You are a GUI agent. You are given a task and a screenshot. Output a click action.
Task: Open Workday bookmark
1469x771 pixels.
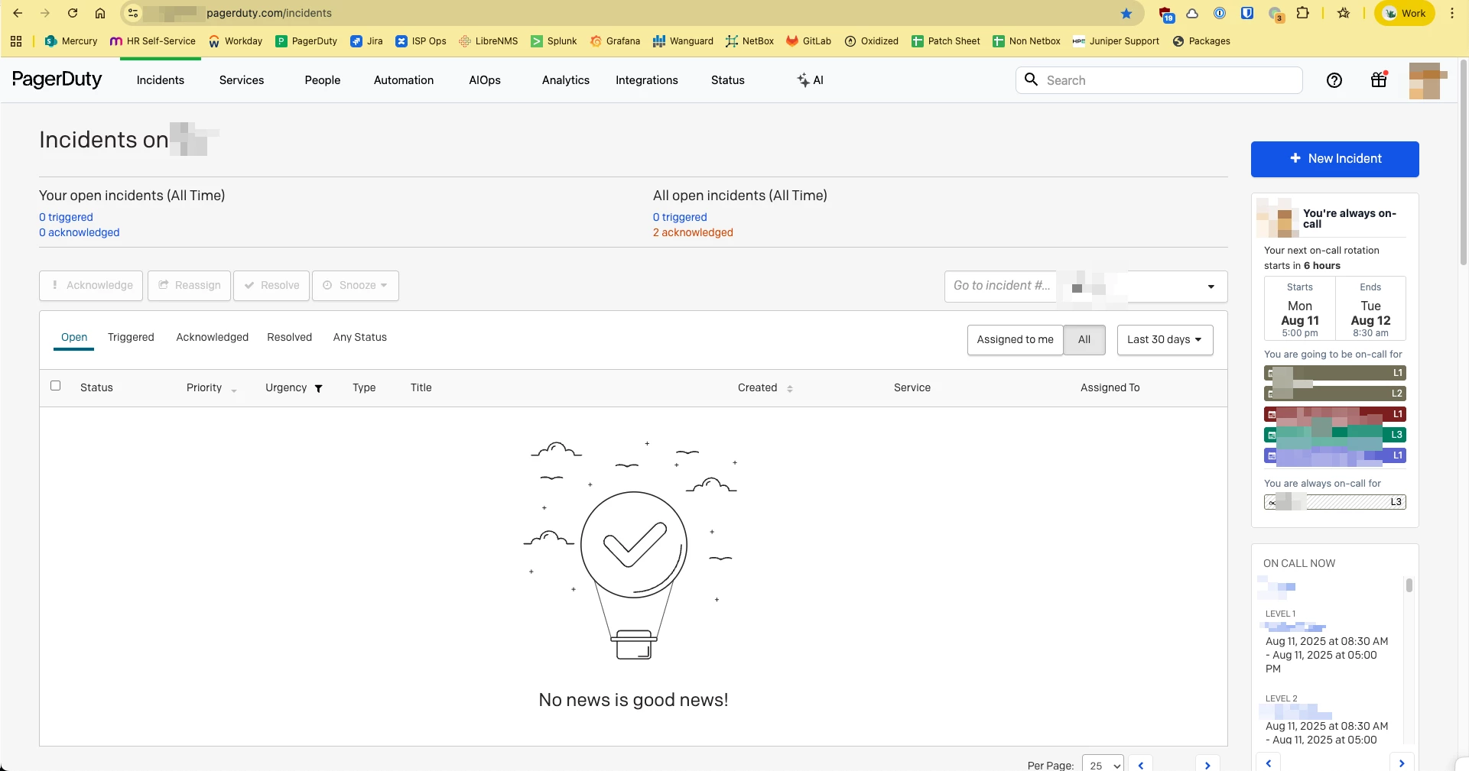point(236,41)
